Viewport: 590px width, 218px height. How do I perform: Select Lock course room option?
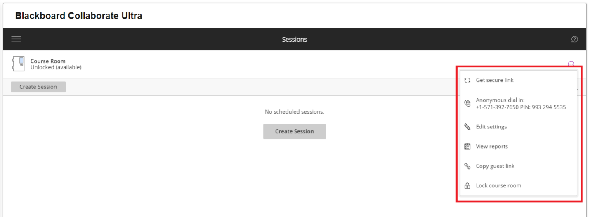click(x=519, y=185)
